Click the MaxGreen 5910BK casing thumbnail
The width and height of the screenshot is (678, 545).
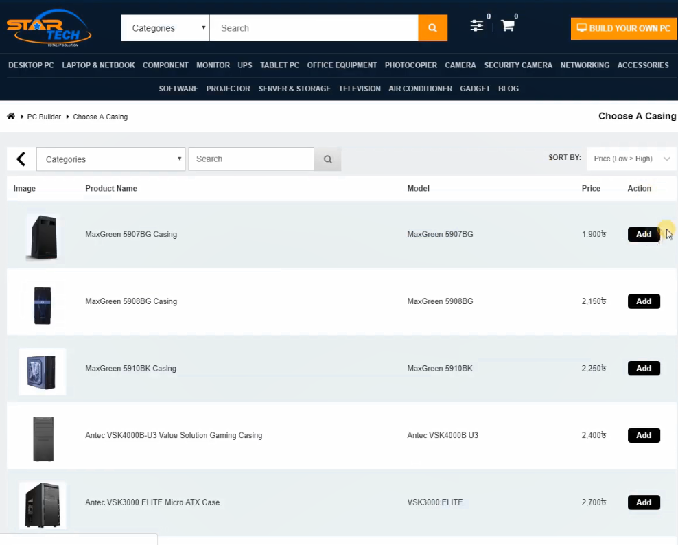tap(43, 371)
